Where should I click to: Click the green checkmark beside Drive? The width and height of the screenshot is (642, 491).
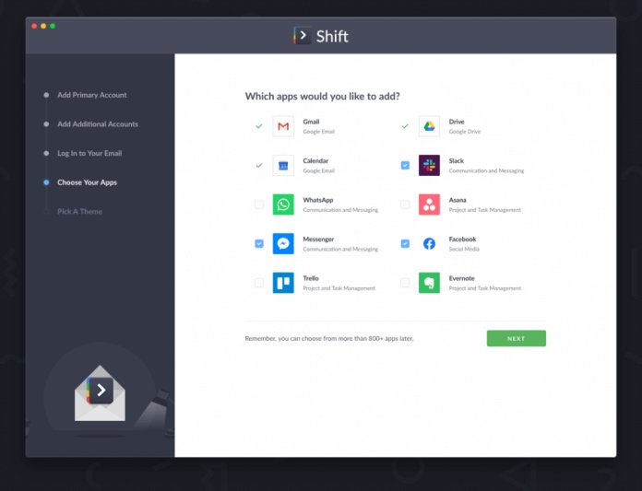pyautogui.click(x=405, y=126)
